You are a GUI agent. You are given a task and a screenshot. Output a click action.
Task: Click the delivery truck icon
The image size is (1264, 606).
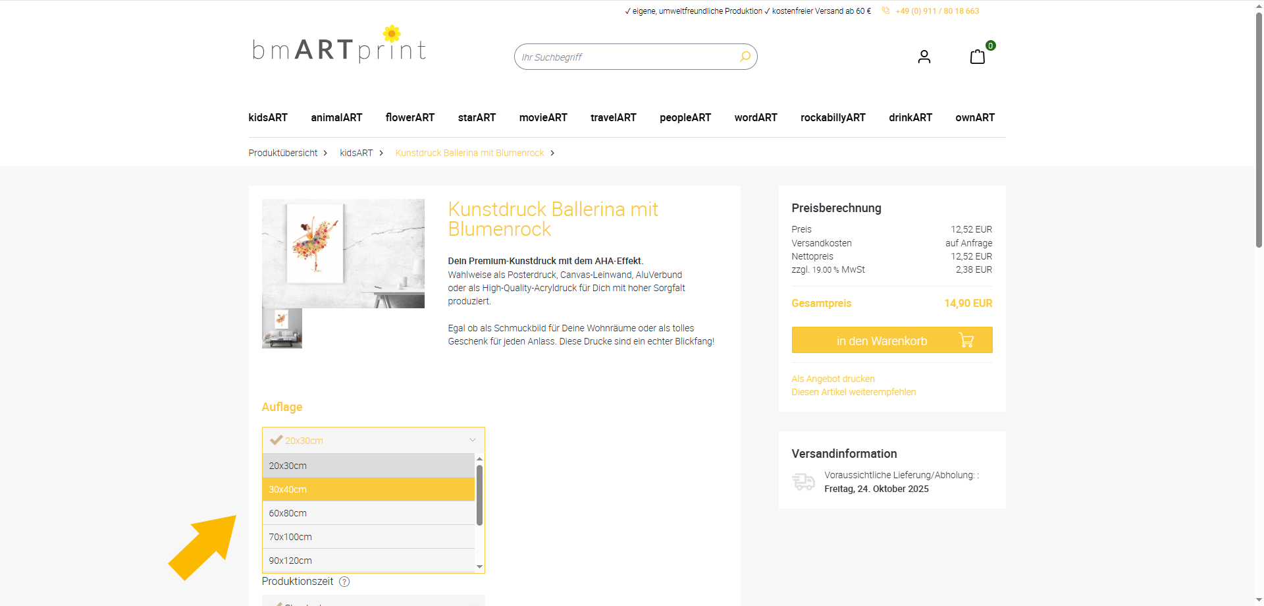click(x=803, y=482)
